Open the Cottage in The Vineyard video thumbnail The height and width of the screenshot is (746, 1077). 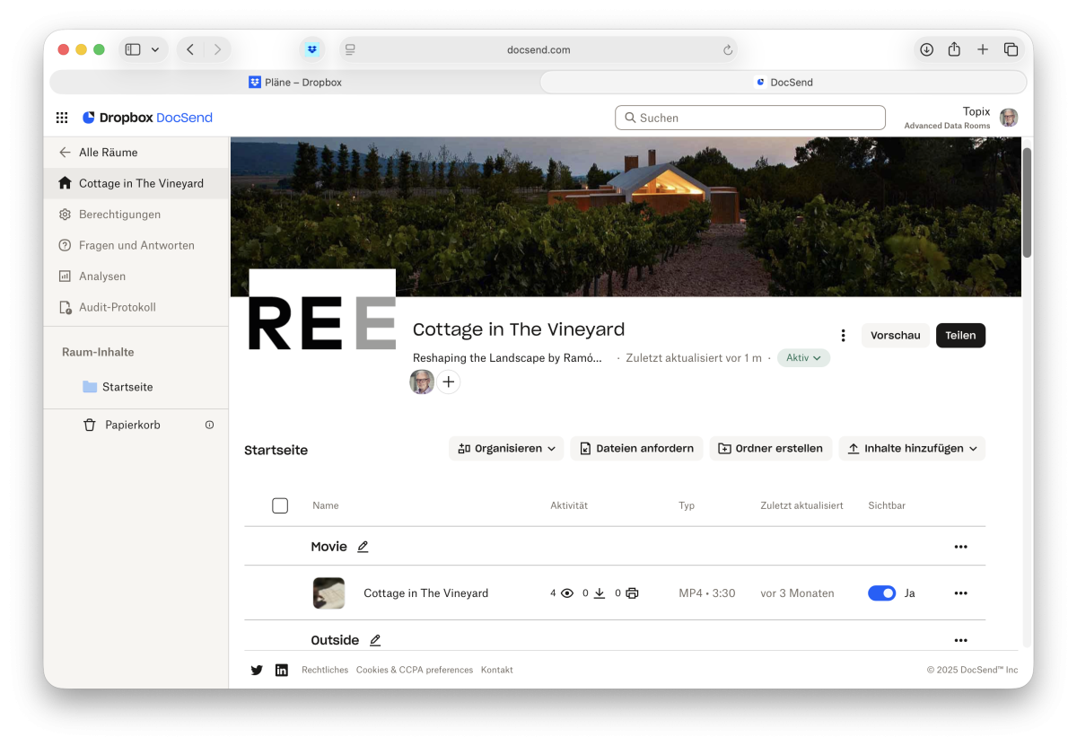click(x=328, y=593)
